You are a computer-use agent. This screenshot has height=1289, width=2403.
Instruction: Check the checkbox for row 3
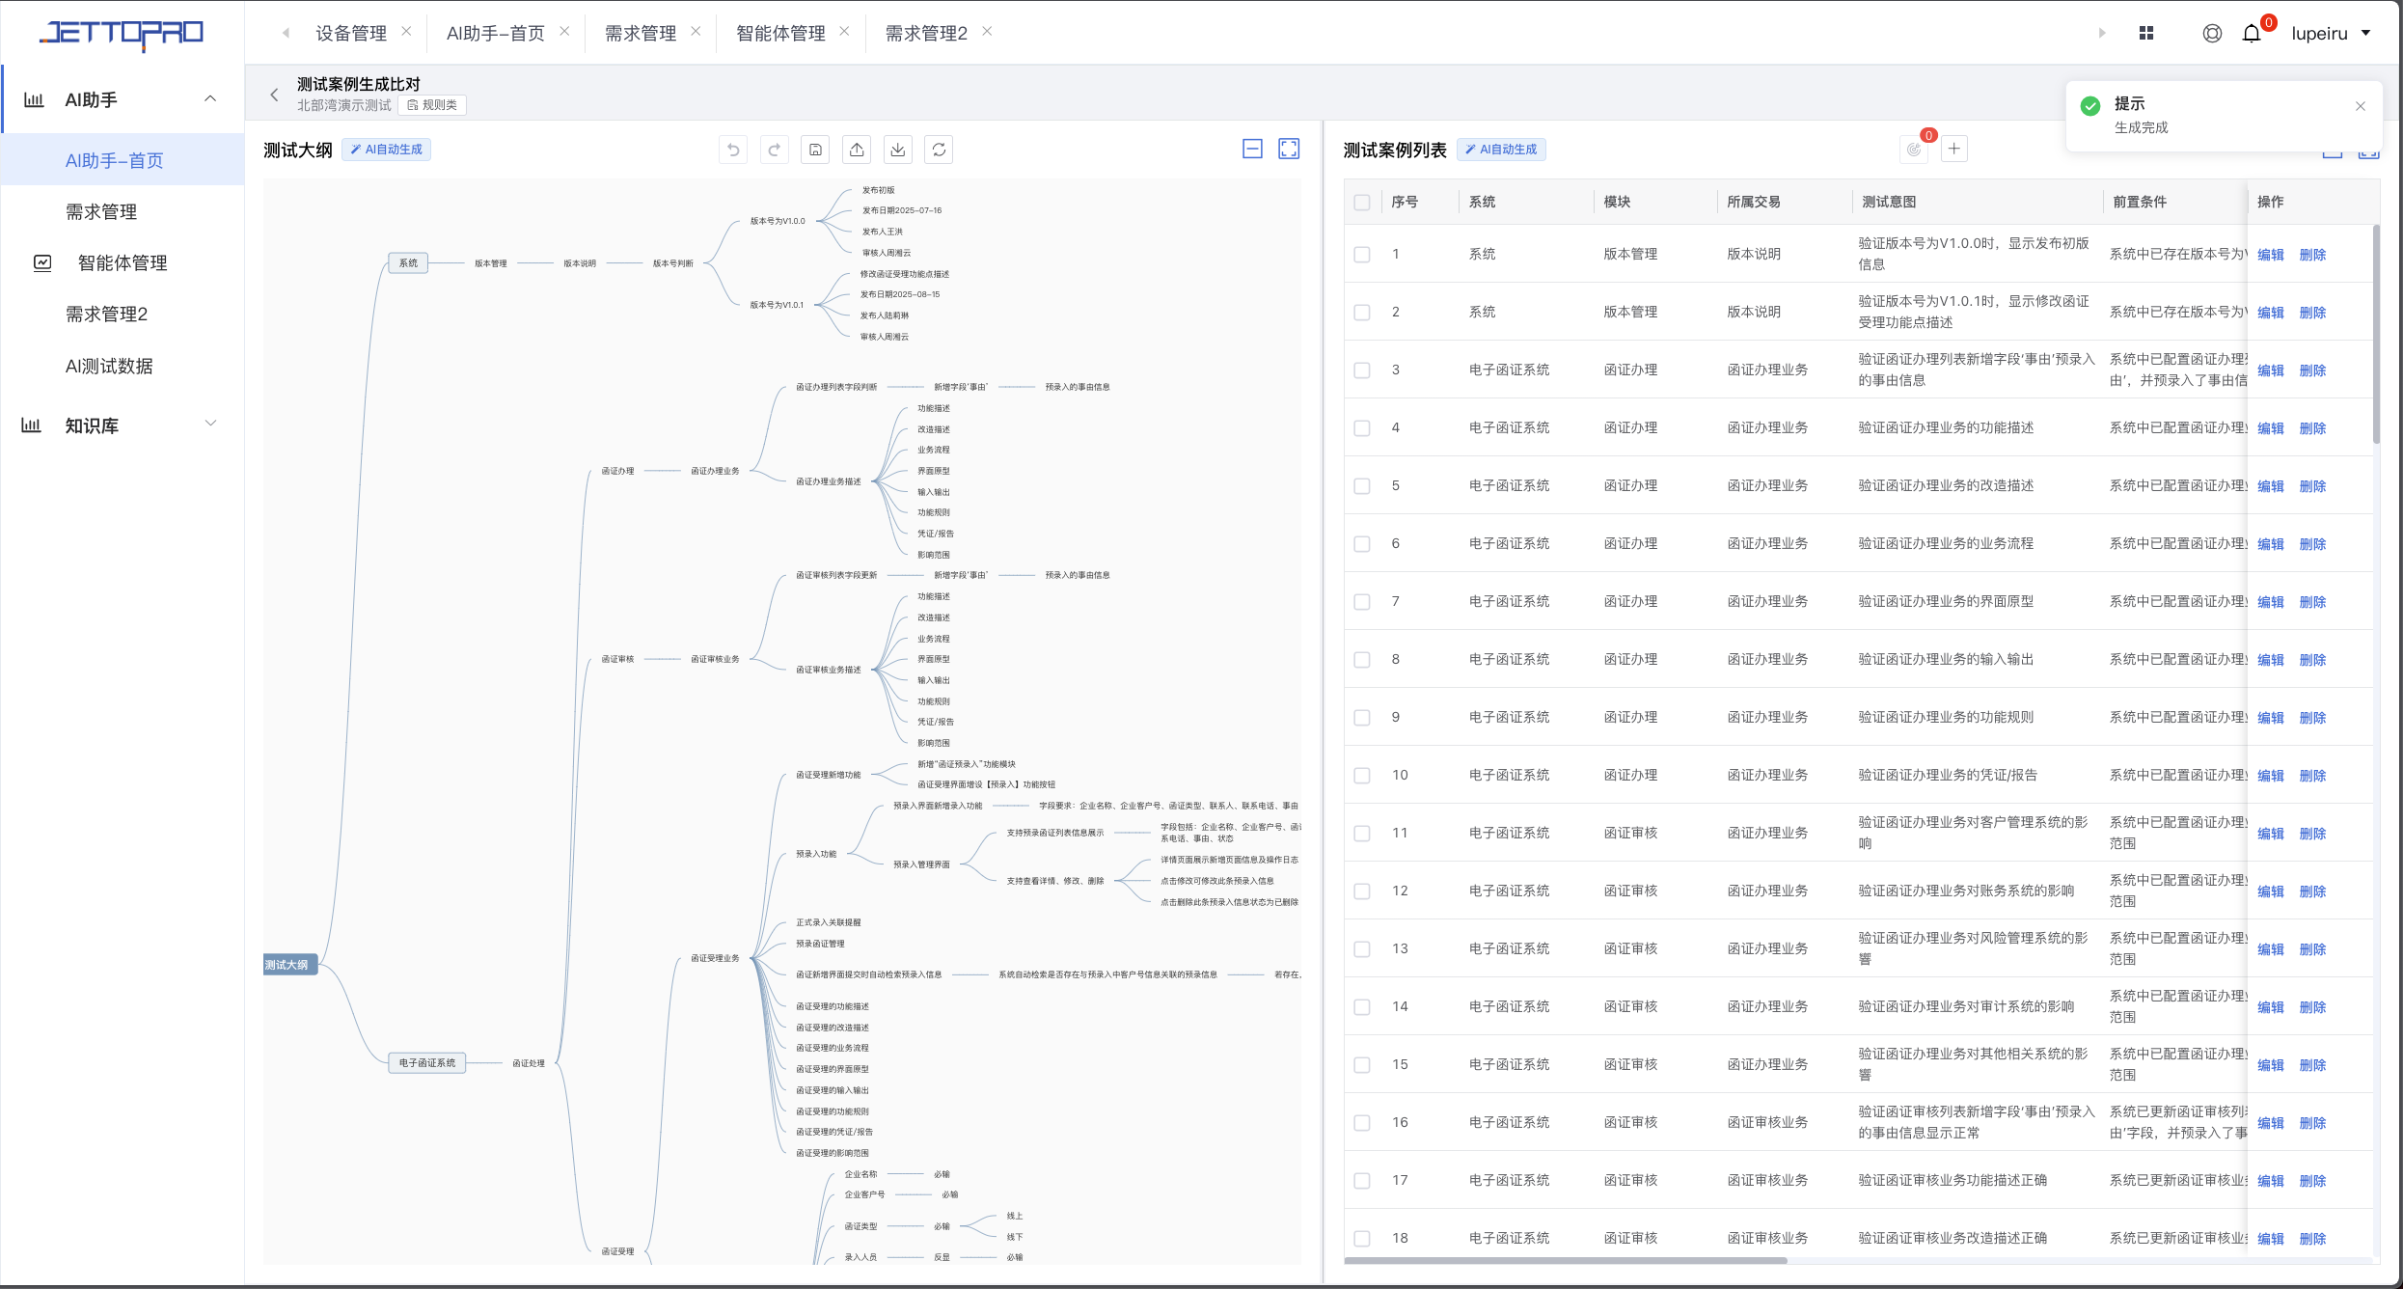coord(1362,370)
